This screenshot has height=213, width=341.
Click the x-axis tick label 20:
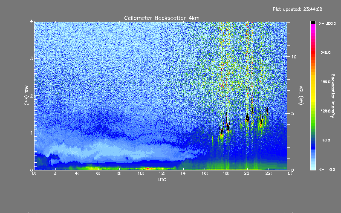[247, 173]
